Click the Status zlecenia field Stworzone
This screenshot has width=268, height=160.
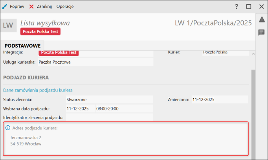(x=109, y=99)
